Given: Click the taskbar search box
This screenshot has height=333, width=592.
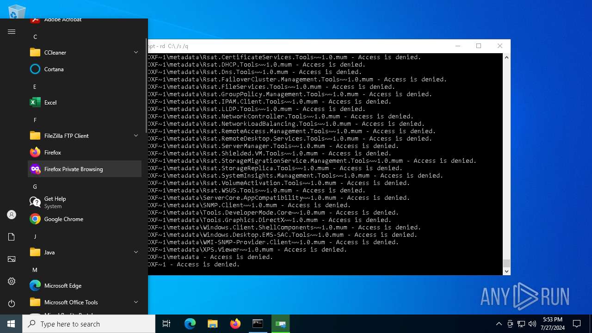Looking at the screenshot, I should [89, 324].
